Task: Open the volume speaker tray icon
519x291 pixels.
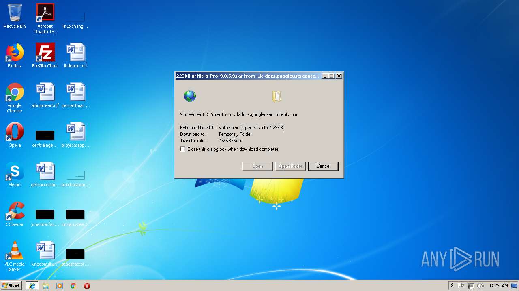Action: [x=480, y=286]
